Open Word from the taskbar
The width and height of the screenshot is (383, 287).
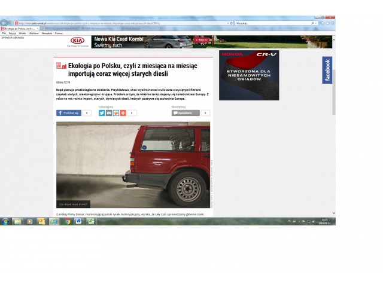pyautogui.click(x=78, y=221)
